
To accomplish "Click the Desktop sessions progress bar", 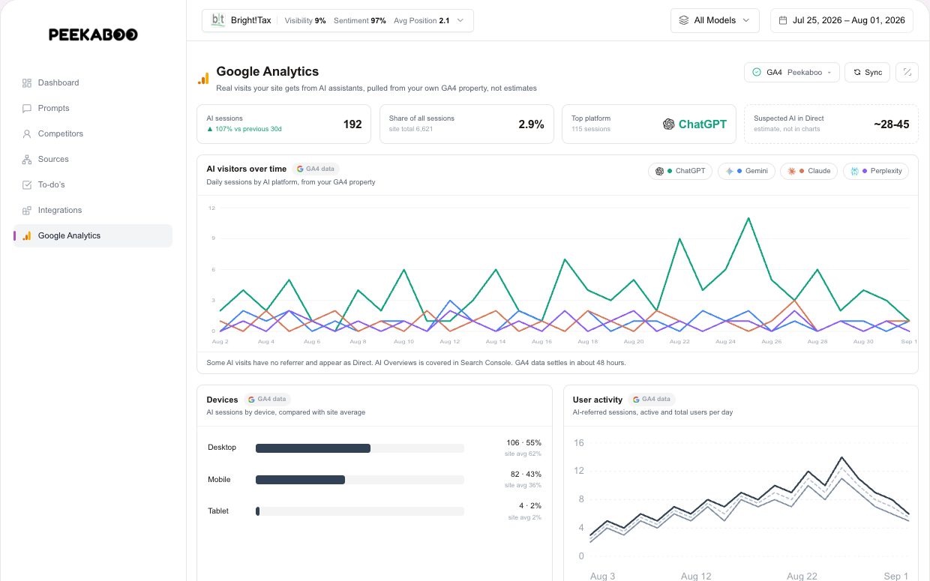I will [360, 448].
